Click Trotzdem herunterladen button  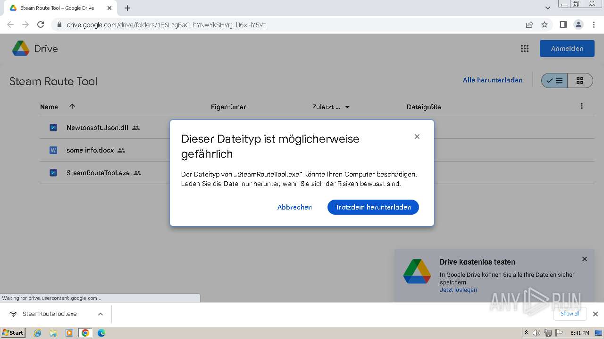coord(373,207)
